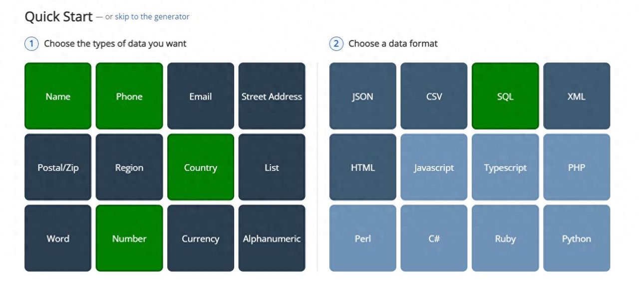
Task: Select the Street Address data type
Action: pos(272,96)
